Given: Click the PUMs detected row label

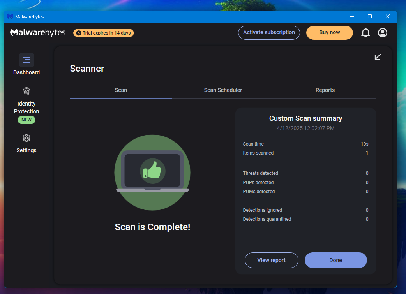Looking at the screenshot, I should [259, 192].
